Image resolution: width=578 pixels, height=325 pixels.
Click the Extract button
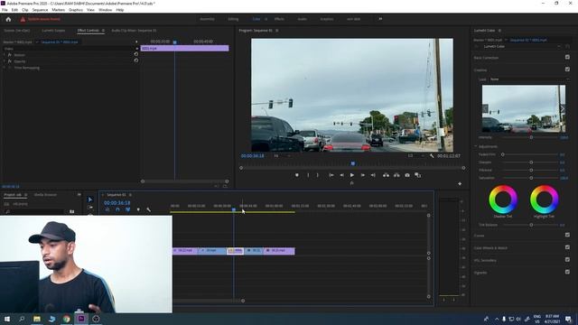(x=396, y=175)
